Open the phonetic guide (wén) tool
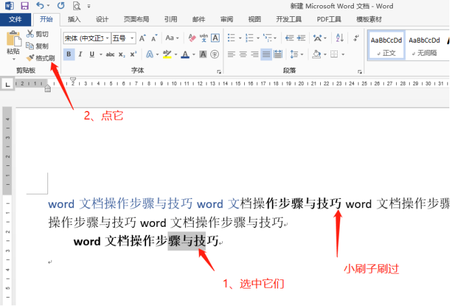 click(x=204, y=38)
